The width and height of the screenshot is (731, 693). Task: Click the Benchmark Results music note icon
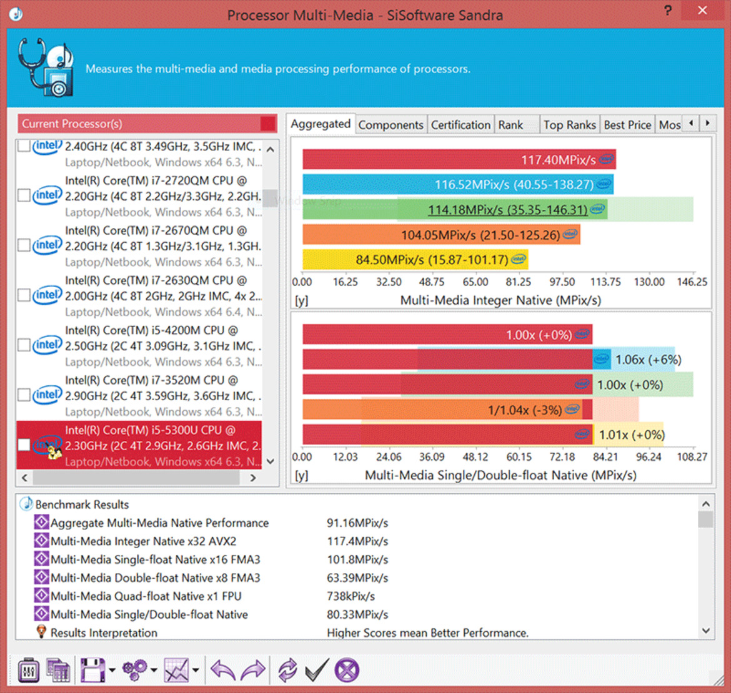pos(26,503)
